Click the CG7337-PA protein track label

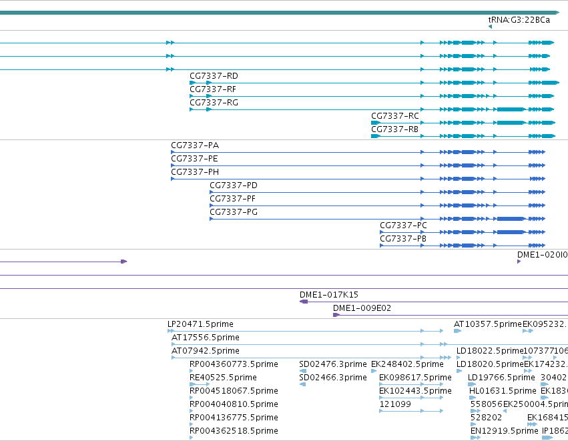195,145
